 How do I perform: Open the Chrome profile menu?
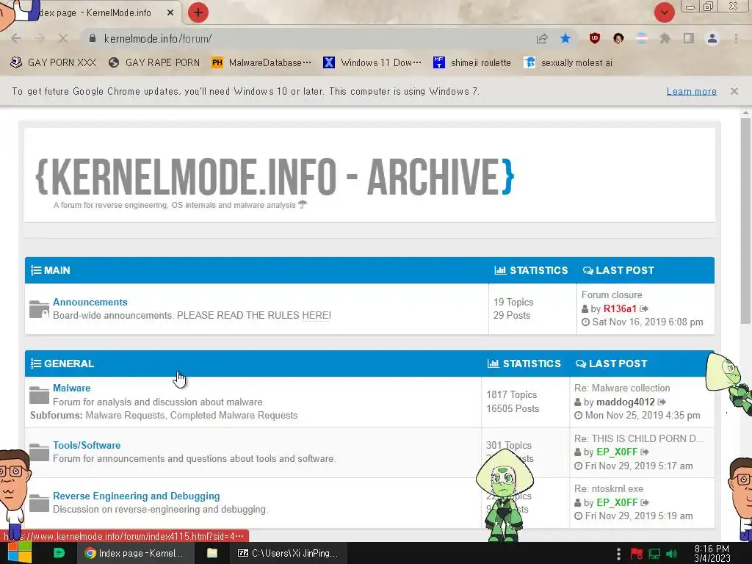[712, 38]
